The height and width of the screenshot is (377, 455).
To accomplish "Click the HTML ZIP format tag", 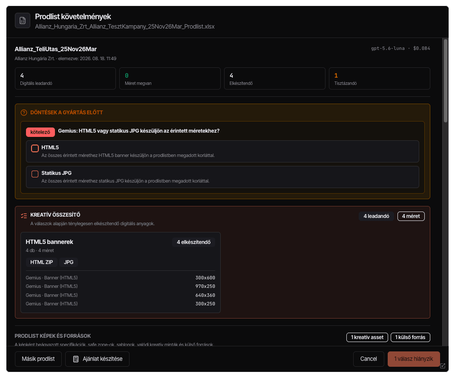I will point(41,262).
